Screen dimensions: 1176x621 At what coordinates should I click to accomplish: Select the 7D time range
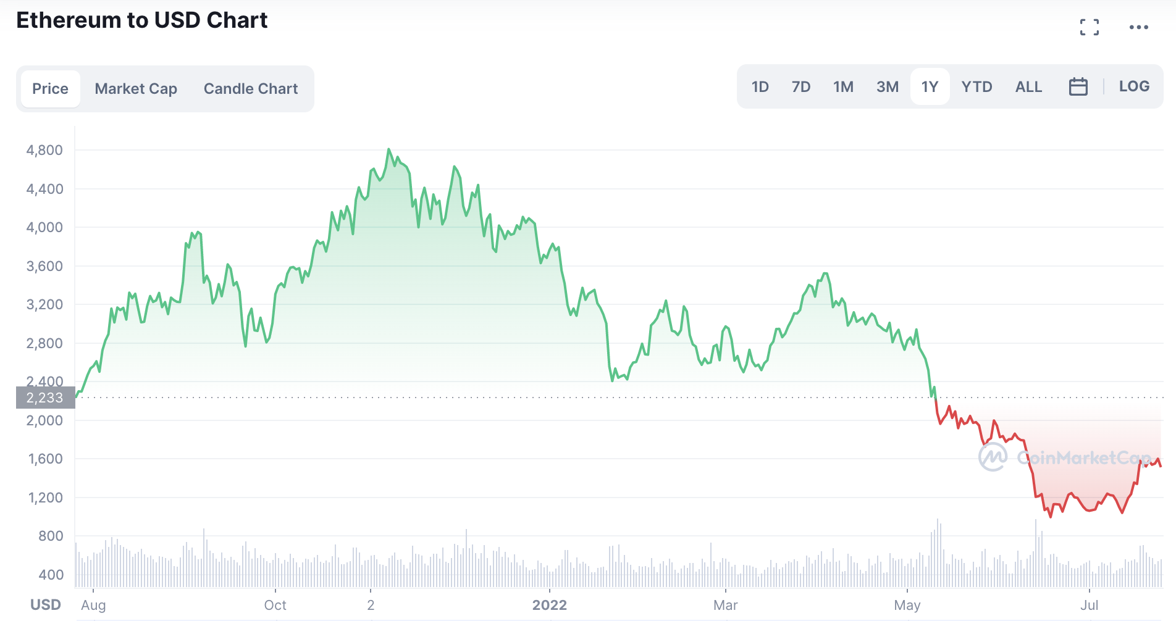point(801,87)
